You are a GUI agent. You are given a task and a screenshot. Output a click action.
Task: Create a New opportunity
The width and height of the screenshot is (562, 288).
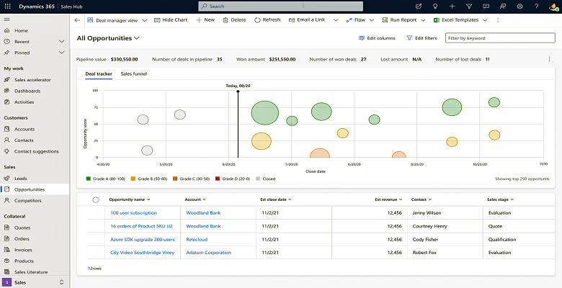click(x=205, y=20)
